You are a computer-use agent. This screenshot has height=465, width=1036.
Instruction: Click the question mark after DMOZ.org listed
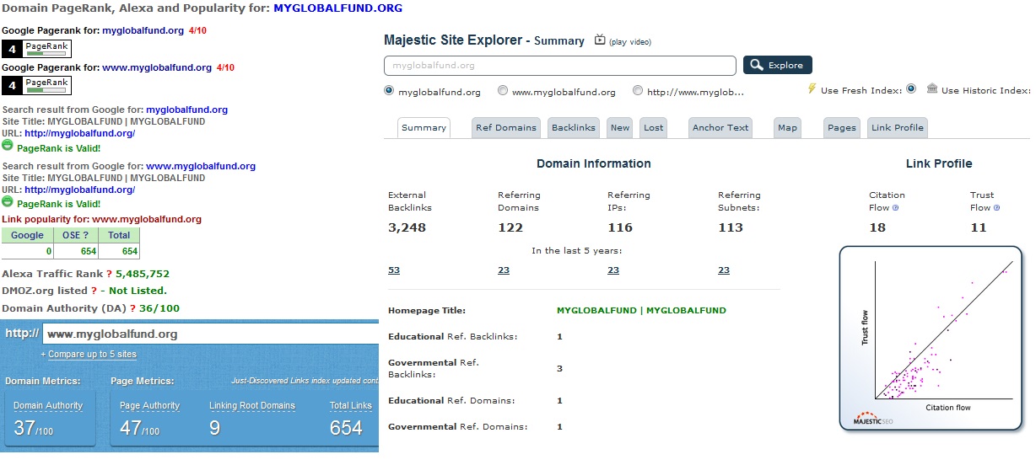click(94, 291)
